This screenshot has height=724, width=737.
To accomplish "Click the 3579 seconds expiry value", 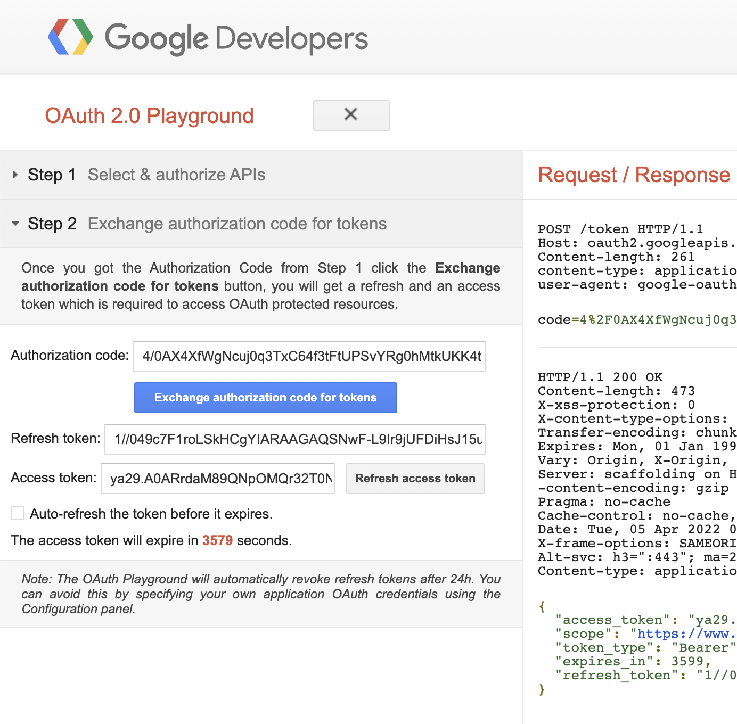I will tap(217, 540).
